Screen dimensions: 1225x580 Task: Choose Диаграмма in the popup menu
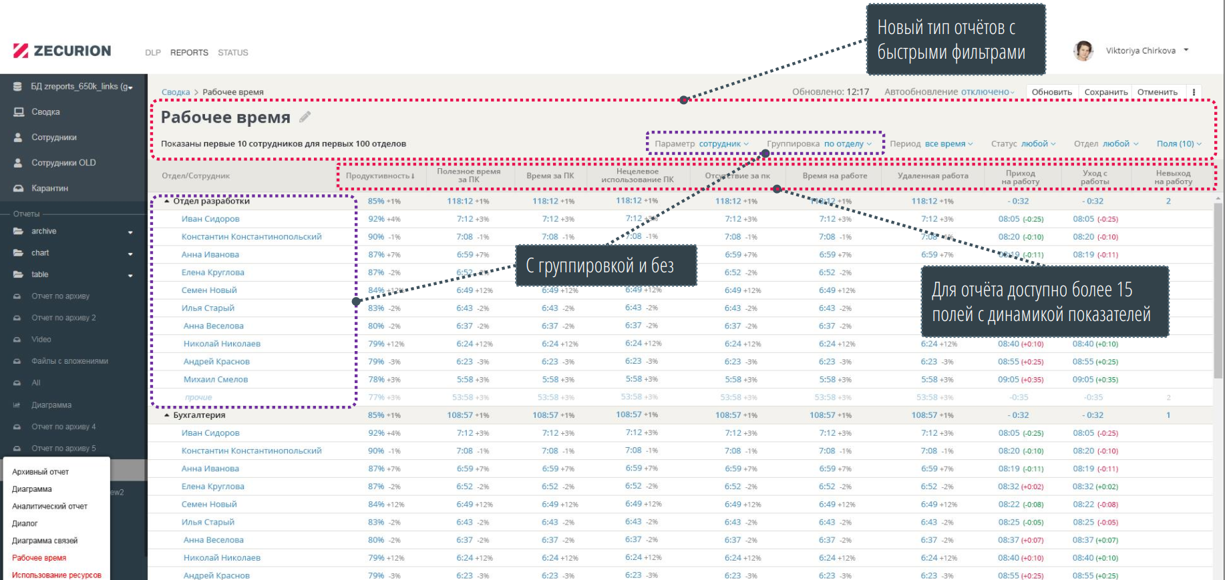(32, 489)
